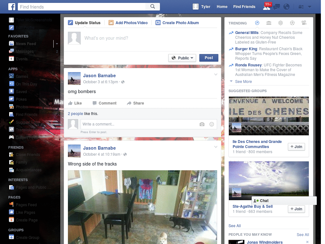Select the Entertainment trending category icon
The height and width of the screenshot is (244, 325).
304,23
